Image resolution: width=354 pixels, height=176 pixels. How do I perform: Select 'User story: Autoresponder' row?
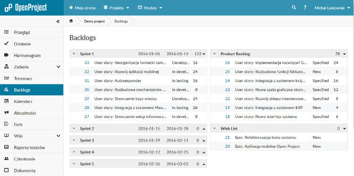pyautogui.click(x=138, y=81)
